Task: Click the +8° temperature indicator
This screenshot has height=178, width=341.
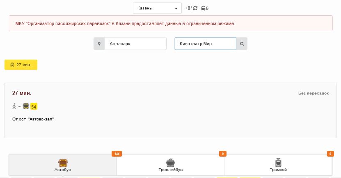Action: point(188,8)
